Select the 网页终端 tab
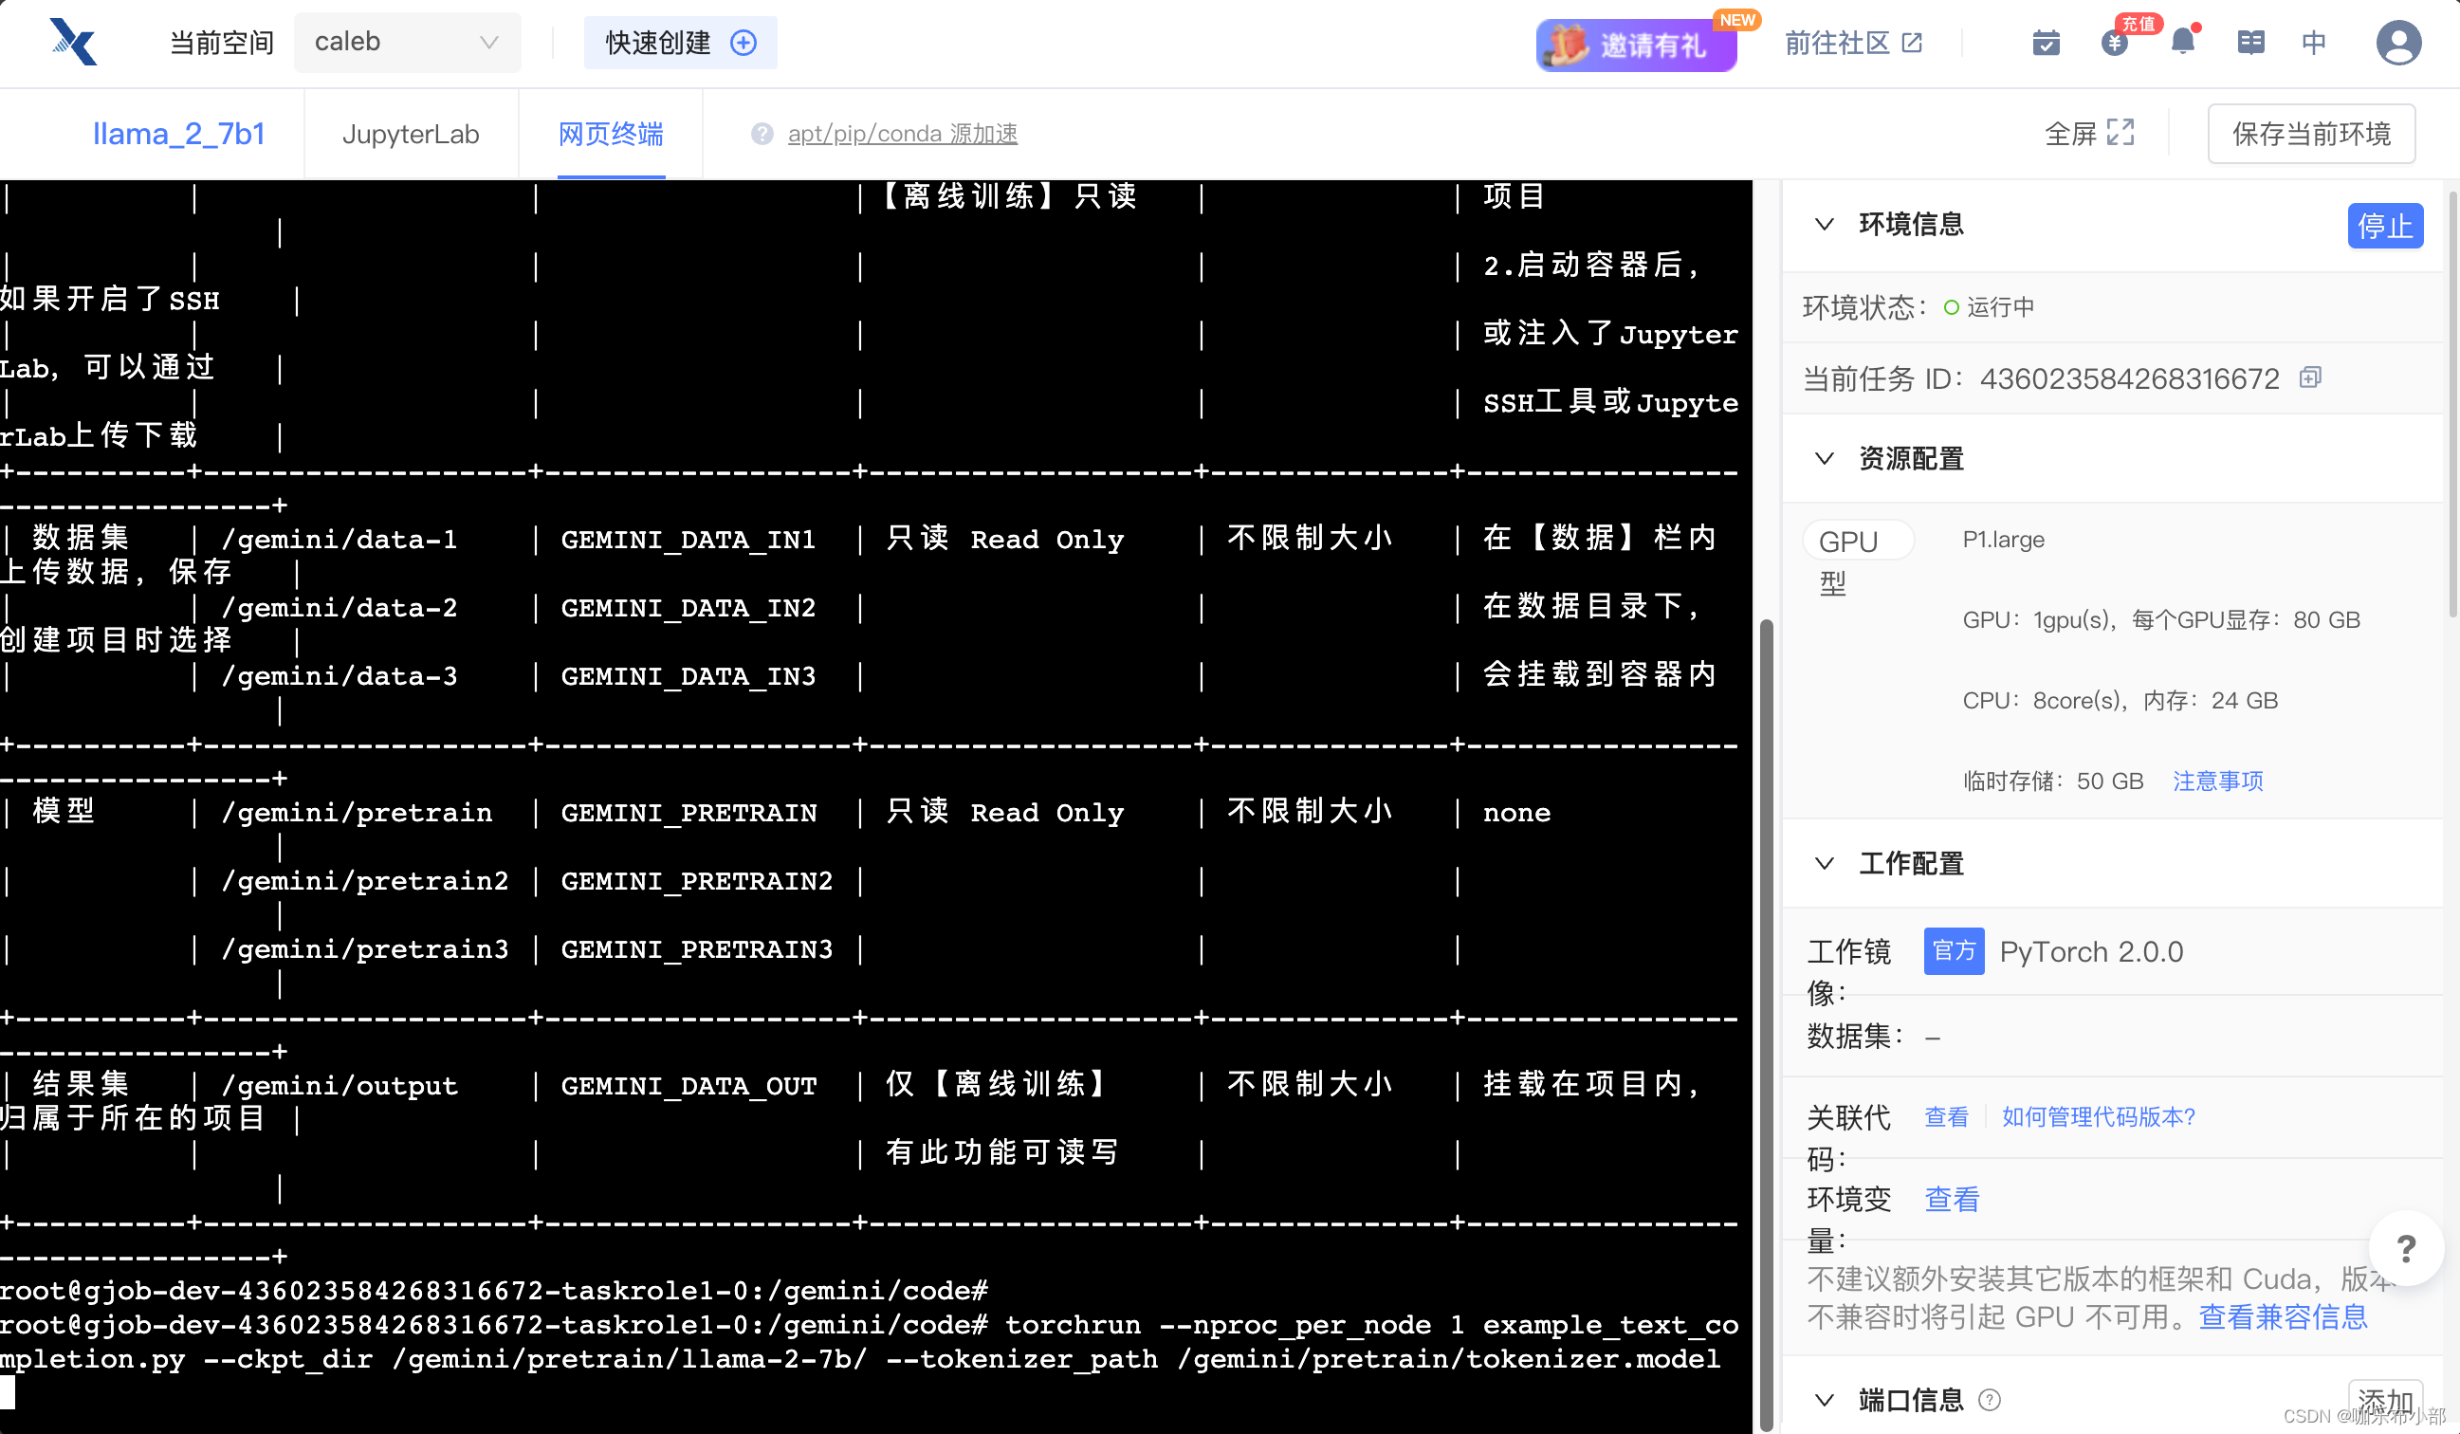Screen dimensions: 2460x1434 [x=610, y=134]
